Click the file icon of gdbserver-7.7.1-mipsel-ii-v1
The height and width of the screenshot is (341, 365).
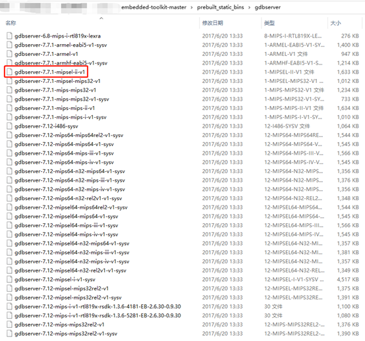coord(9,72)
